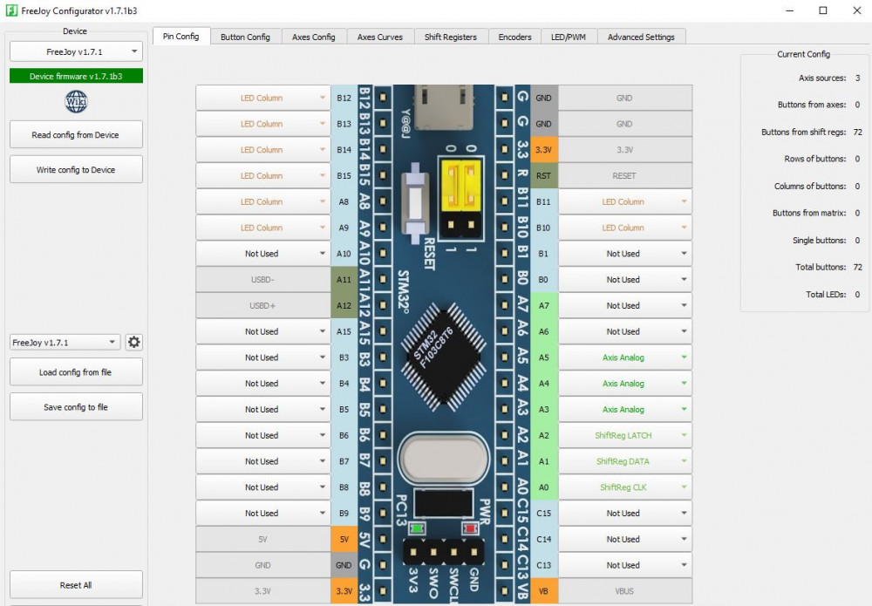The image size is (872, 606).
Task: Click the red PWR LED on board
Action: tap(471, 528)
